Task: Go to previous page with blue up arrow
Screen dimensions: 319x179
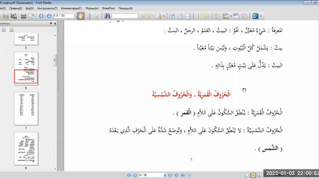Action: point(41,16)
